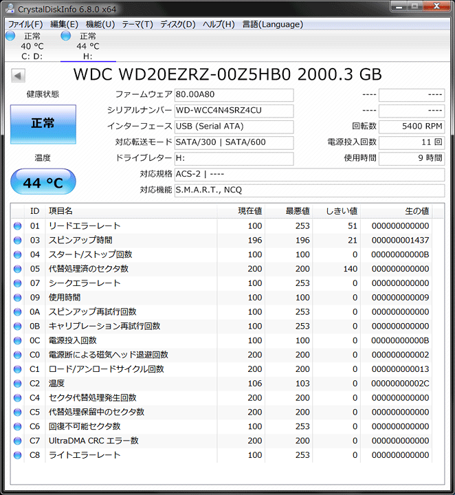Select the ライトエラーレート attribute name
455x495 pixels.
pos(85,455)
